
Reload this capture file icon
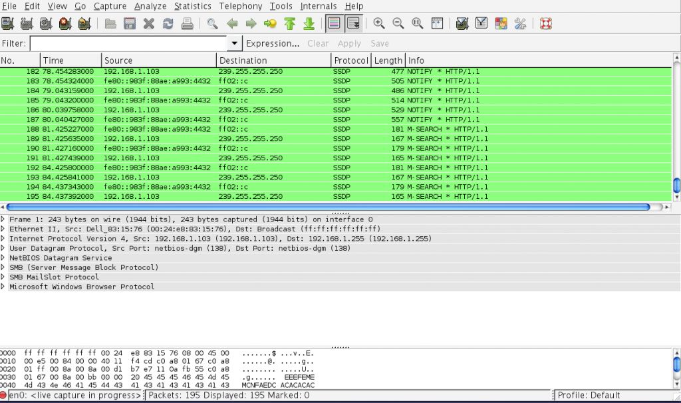168,23
